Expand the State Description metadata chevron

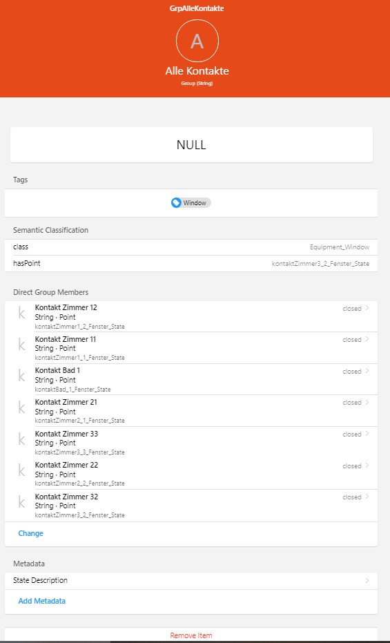coord(367,581)
